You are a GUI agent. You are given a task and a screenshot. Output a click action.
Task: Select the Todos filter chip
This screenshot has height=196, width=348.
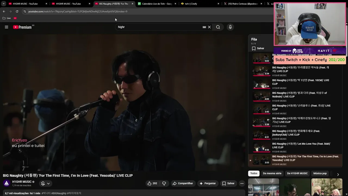point(254,173)
